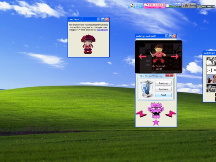Open the pink Japanese broadband banner

pos(154,6)
